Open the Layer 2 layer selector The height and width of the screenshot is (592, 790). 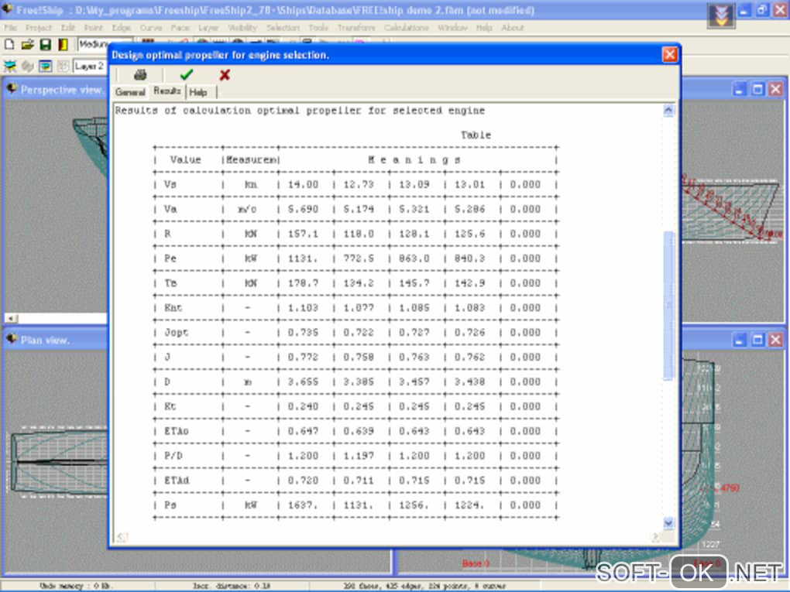(90, 66)
